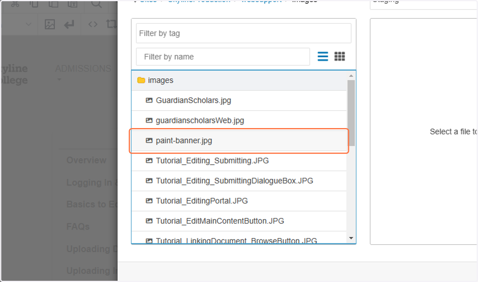
Task: Open Uploading D… link in background sidebar
Action: click(92, 249)
